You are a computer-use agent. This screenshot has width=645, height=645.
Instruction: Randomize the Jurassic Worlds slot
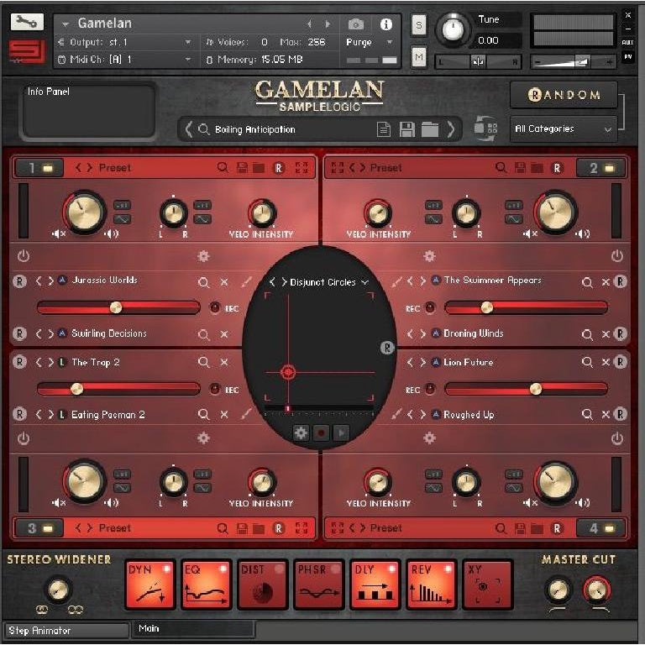tap(19, 281)
